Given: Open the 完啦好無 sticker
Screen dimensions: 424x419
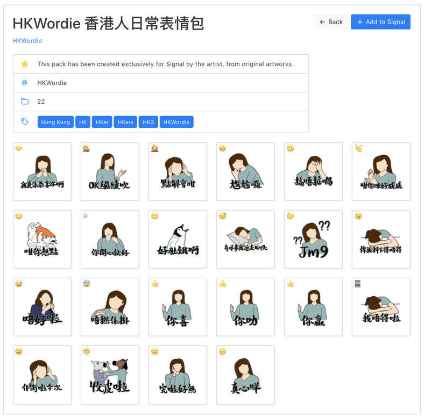Looking at the screenshot, I should click(x=178, y=375).
